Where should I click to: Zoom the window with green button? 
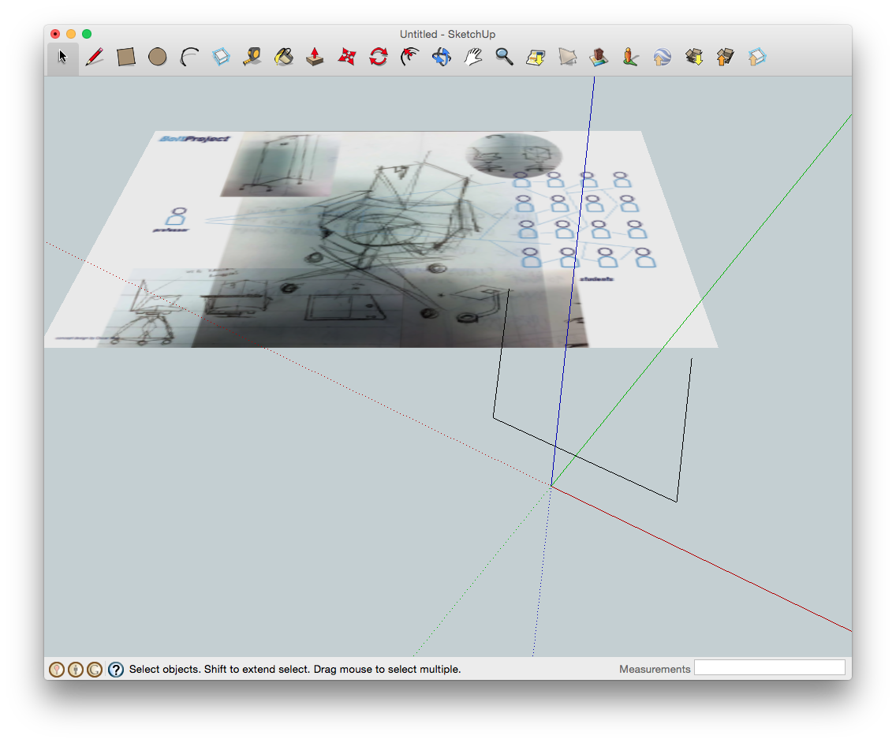coord(87,34)
